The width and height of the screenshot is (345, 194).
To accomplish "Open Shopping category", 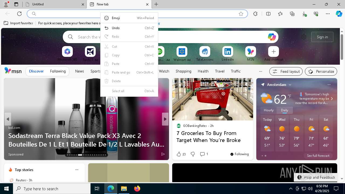I will tap(183, 71).
